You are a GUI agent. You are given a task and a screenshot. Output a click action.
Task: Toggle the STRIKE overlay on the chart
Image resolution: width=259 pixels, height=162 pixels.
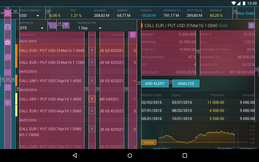(x=149, y=142)
